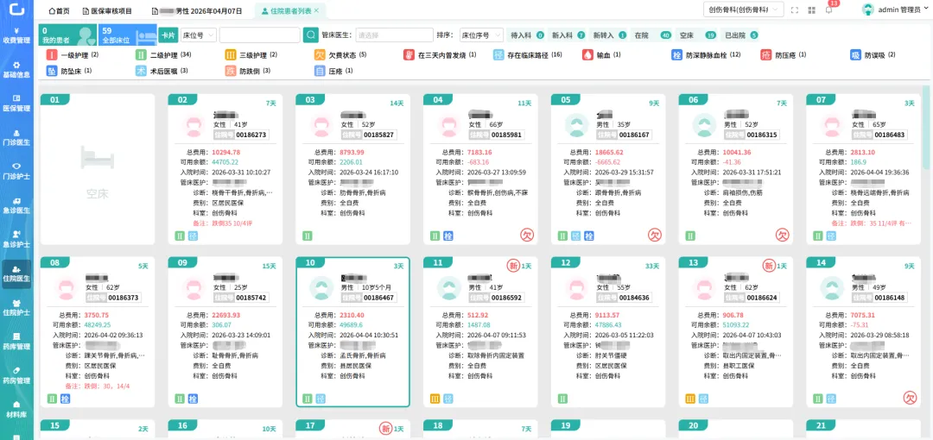This screenshot has width=933, height=440.
Task: Open 急诊医生 module in sidebar
Action: click(16, 205)
